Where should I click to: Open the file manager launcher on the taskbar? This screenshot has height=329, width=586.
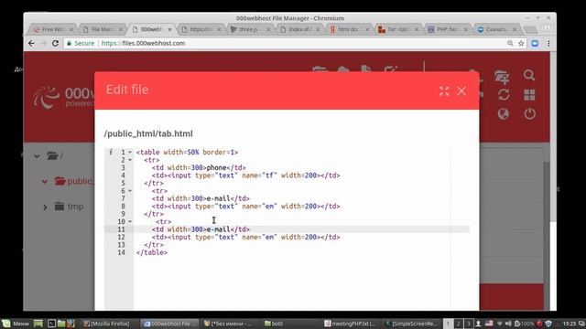pyautogui.click(x=61, y=324)
